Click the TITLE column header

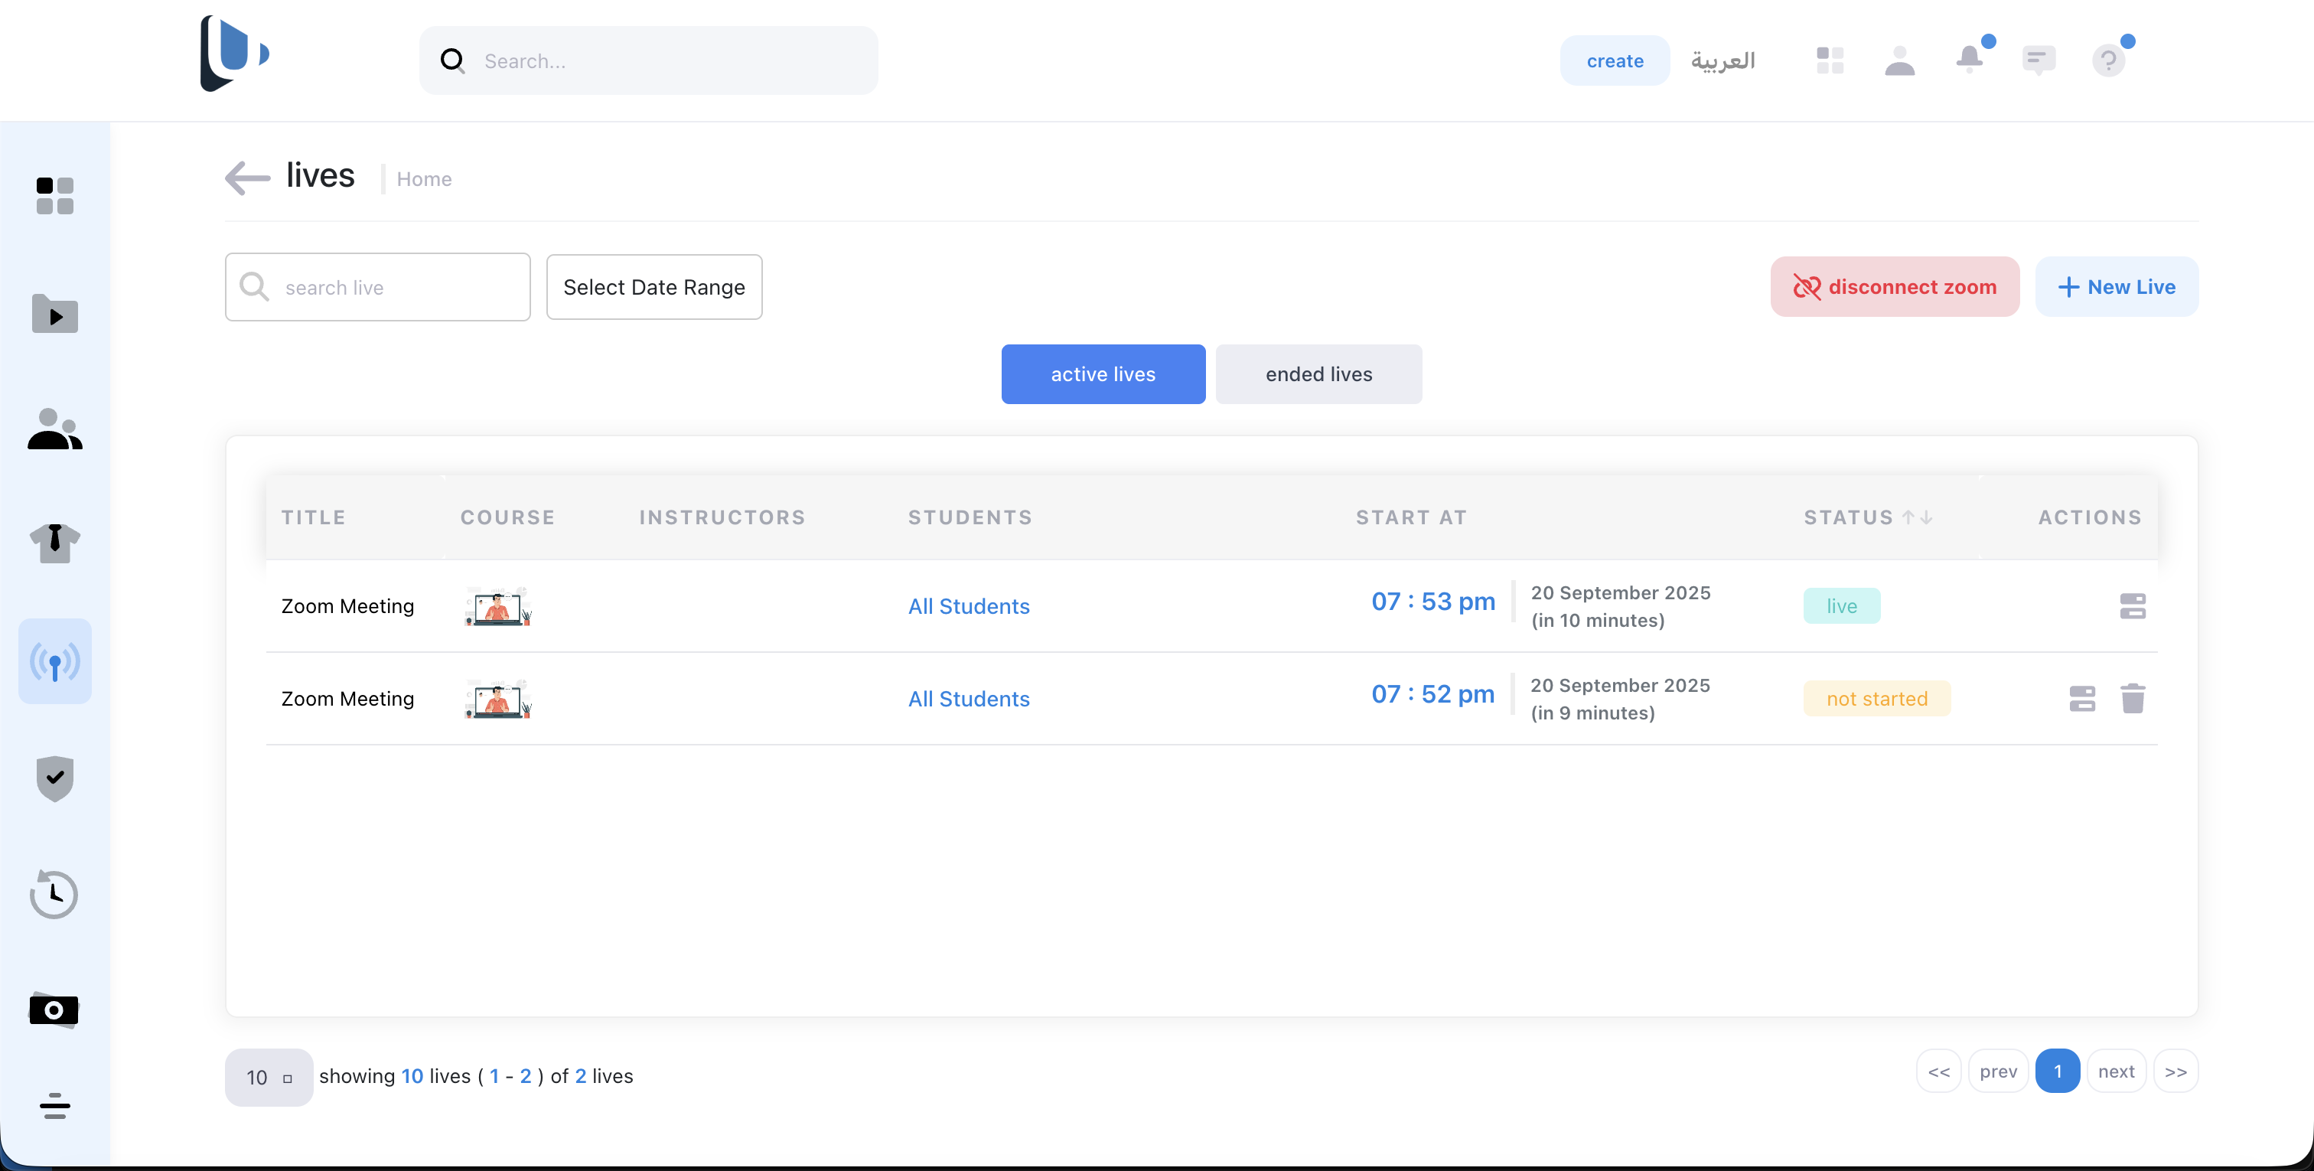point(314,517)
